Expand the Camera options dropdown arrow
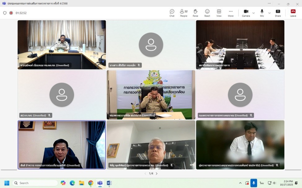The width and height of the screenshot is (302, 188). pyautogui.click(x=253, y=13)
